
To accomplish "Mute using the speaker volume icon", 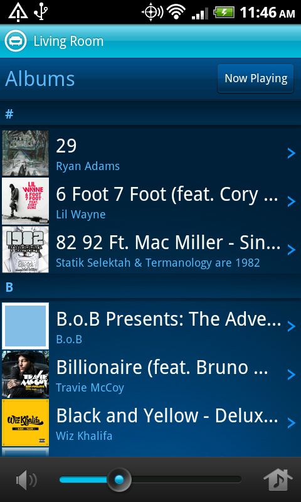I will point(26,479).
